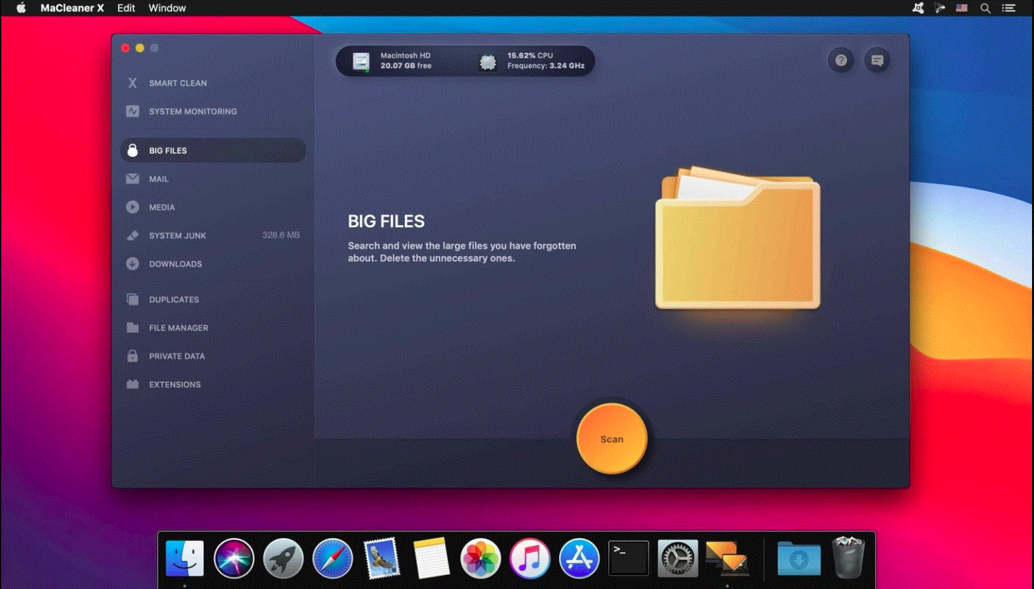Open the Edit menu
1034x589 pixels.
[x=126, y=8]
